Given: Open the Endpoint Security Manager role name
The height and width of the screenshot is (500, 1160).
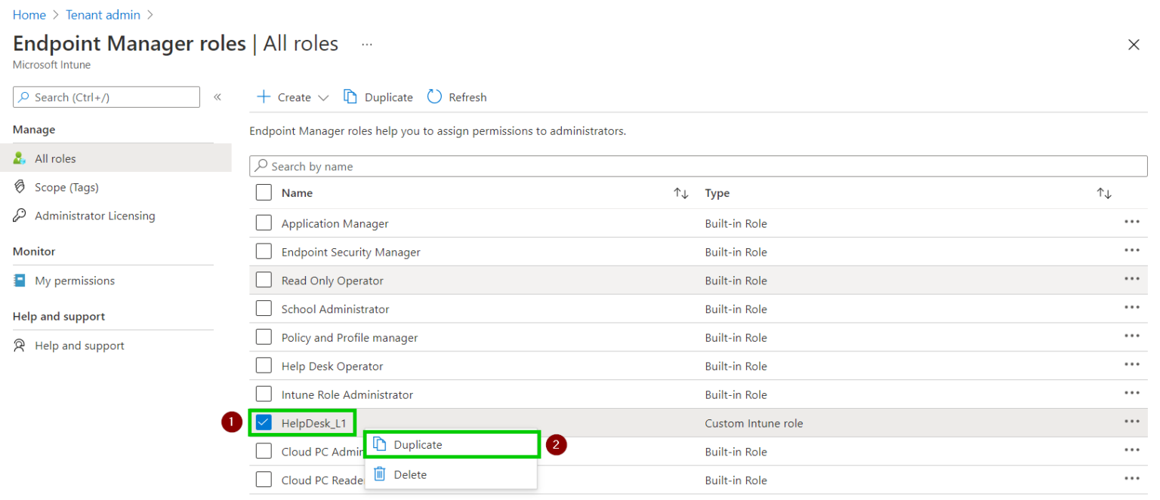Looking at the screenshot, I should [351, 252].
